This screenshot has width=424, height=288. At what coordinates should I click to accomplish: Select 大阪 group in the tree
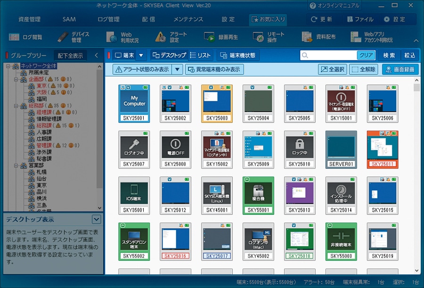coord(41,92)
